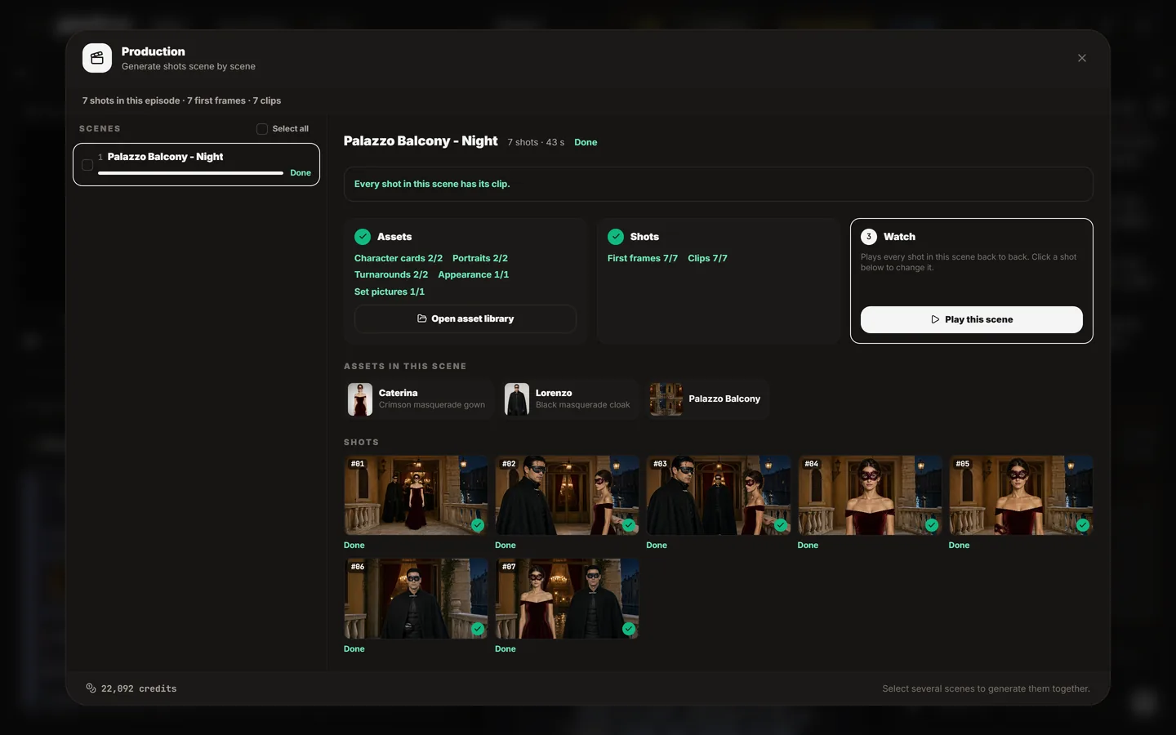Open Turnarounds 2/2
The height and width of the screenshot is (735, 1176).
391,274
